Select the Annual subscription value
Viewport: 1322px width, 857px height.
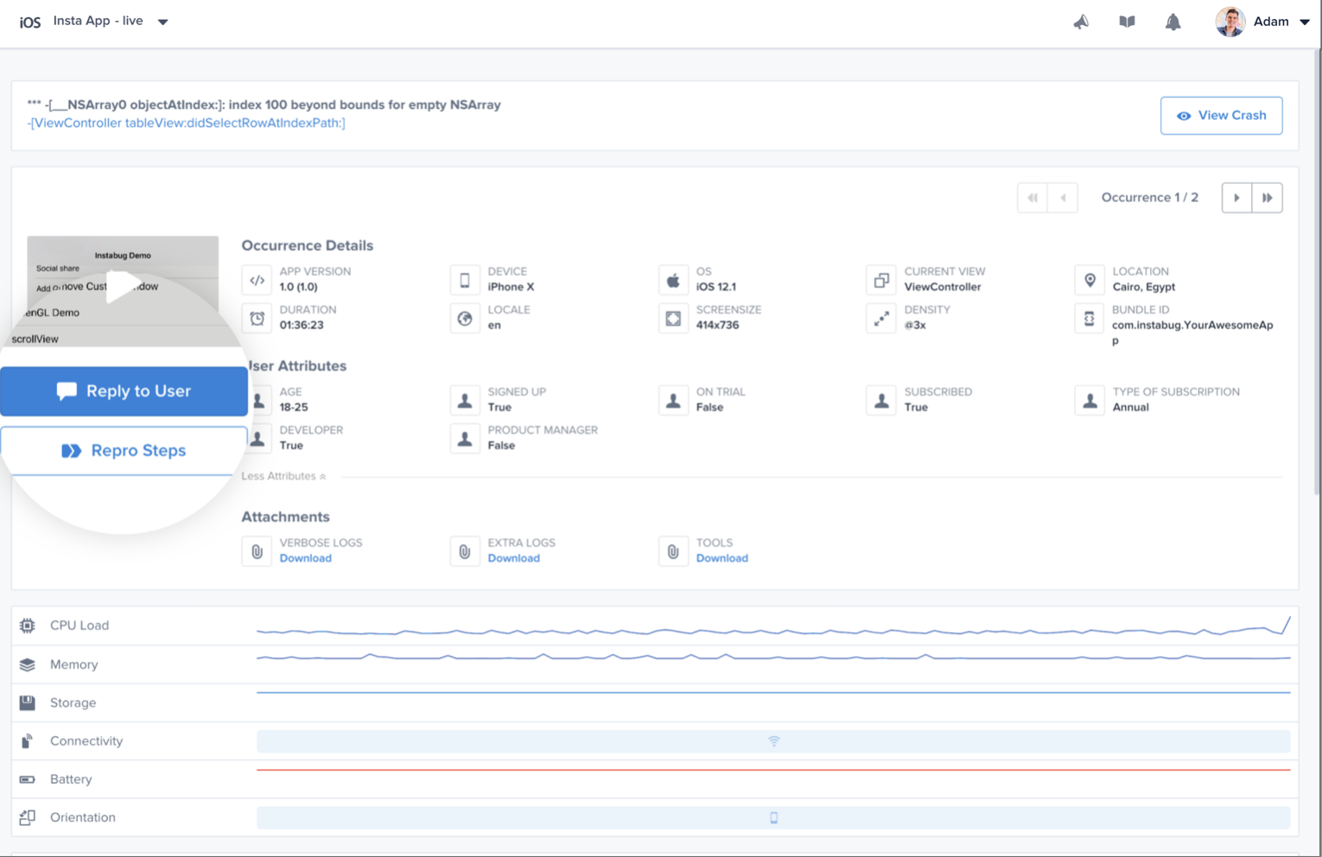(x=1130, y=407)
